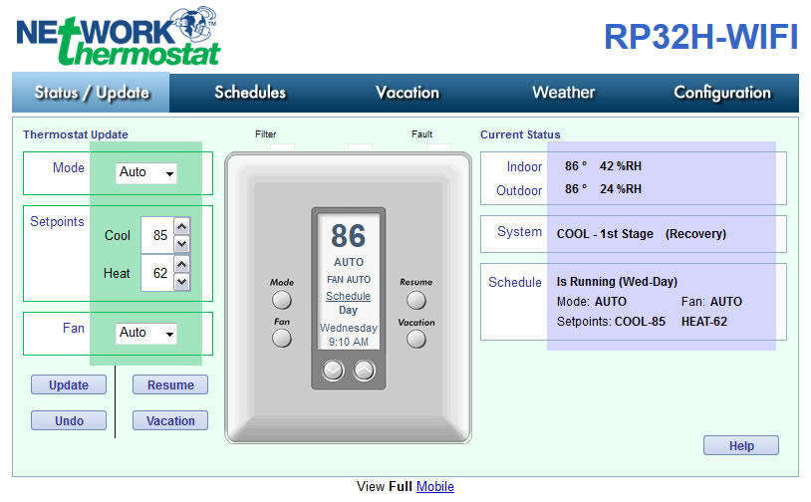This screenshot has height=502, width=811.
Task: Switch to the Schedules tab
Action: [x=250, y=93]
